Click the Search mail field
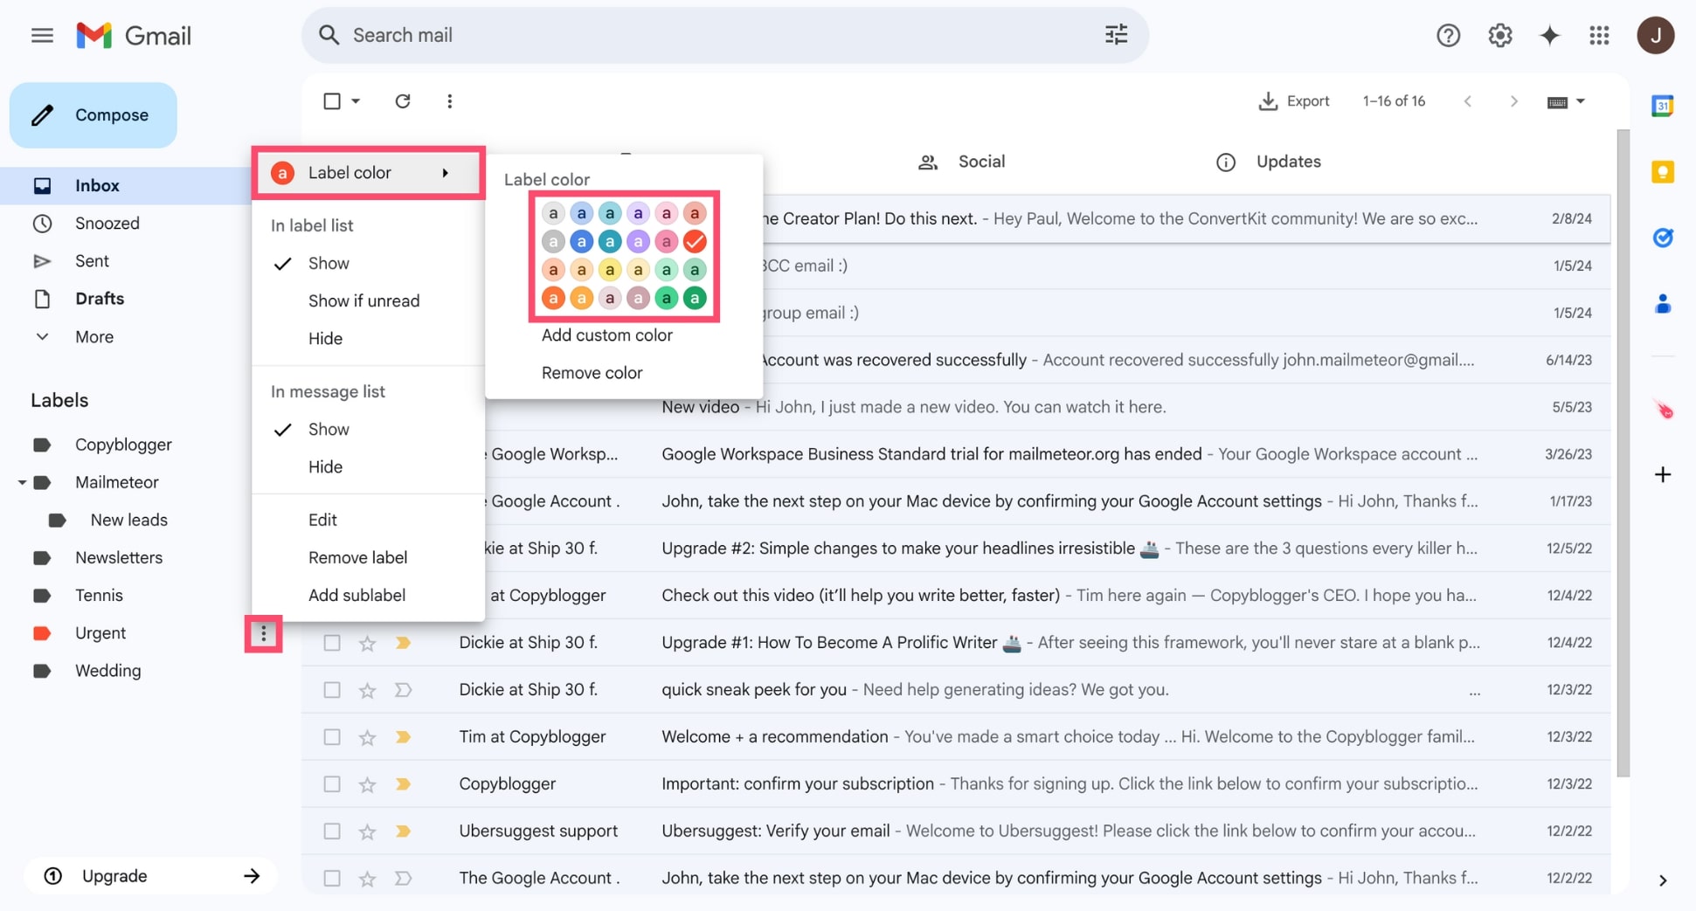 (x=725, y=35)
